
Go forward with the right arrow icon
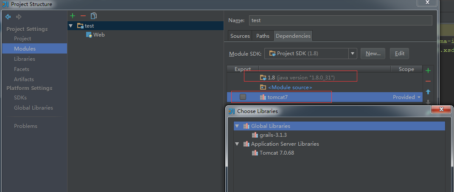click(x=19, y=17)
